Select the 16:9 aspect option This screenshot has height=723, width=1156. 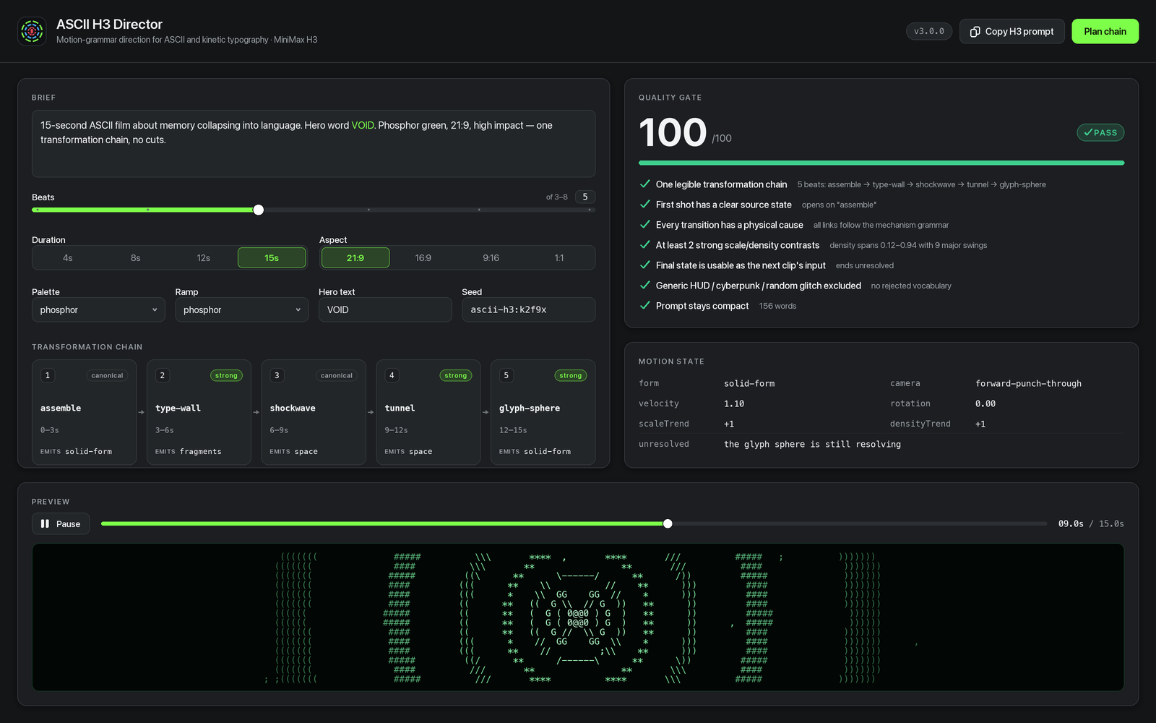(x=423, y=258)
